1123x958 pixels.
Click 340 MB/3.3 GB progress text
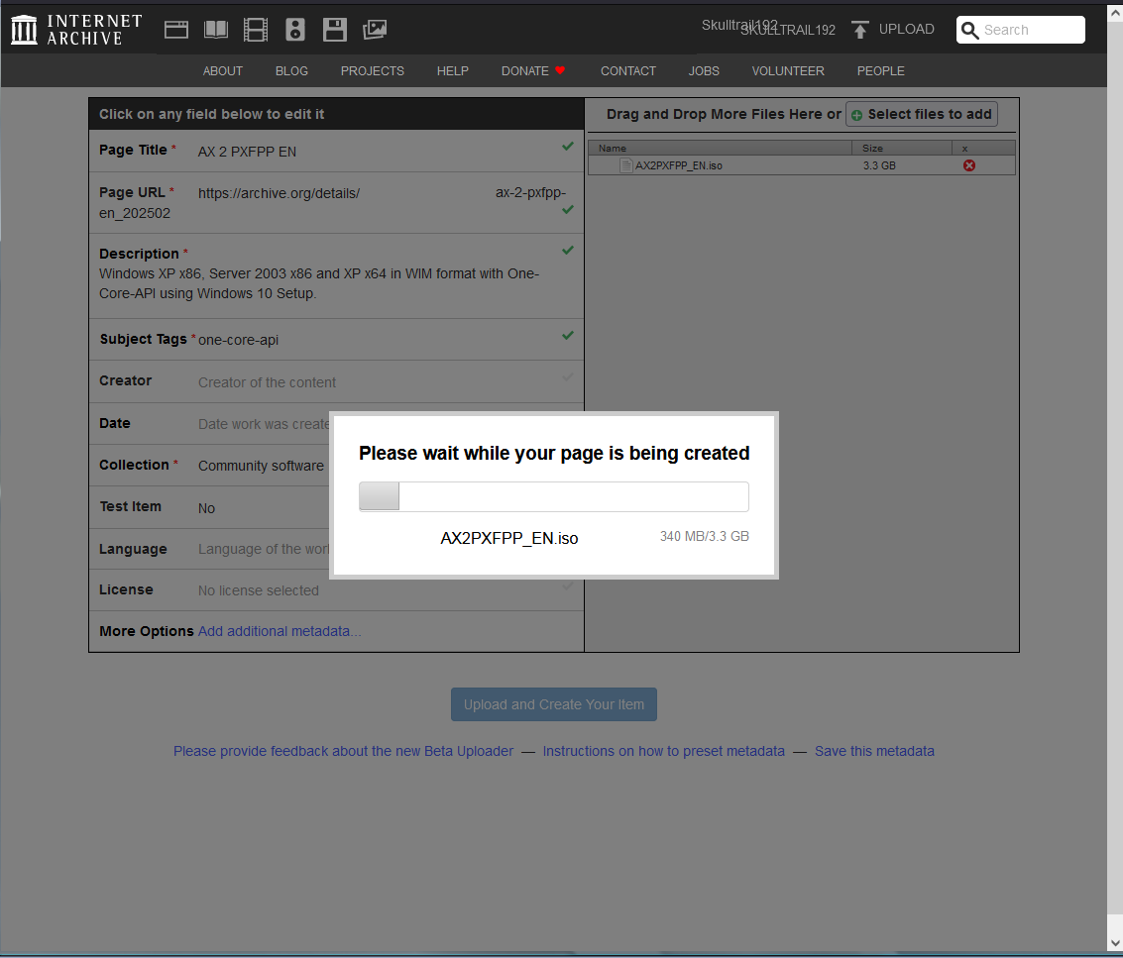[704, 536]
